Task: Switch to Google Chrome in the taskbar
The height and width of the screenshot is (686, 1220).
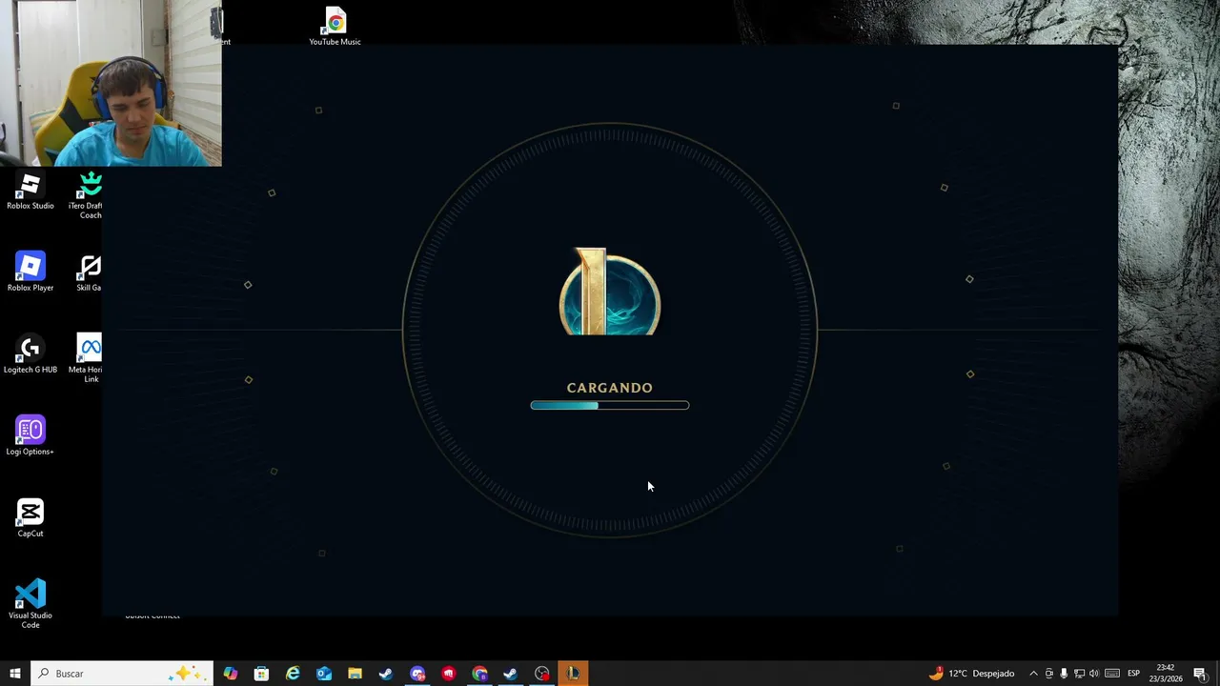Action: point(479,674)
